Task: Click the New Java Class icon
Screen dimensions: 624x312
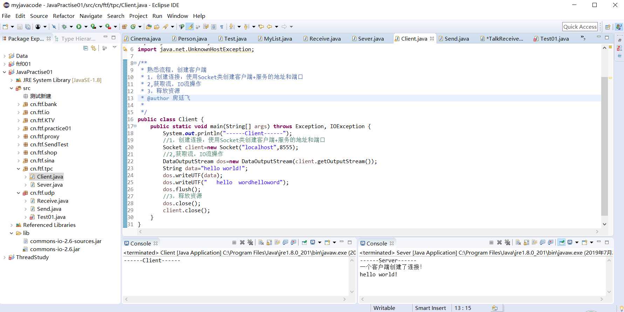Action: (x=133, y=27)
